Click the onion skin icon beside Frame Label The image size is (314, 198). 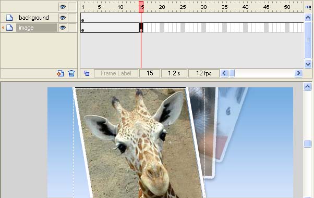(87, 73)
